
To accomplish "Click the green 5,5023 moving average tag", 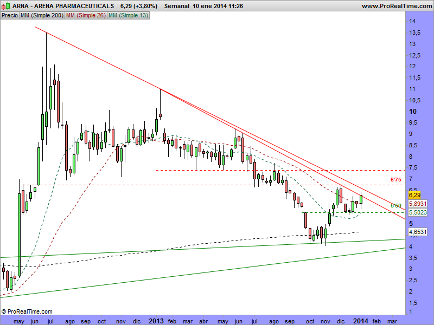I will 418,212.
